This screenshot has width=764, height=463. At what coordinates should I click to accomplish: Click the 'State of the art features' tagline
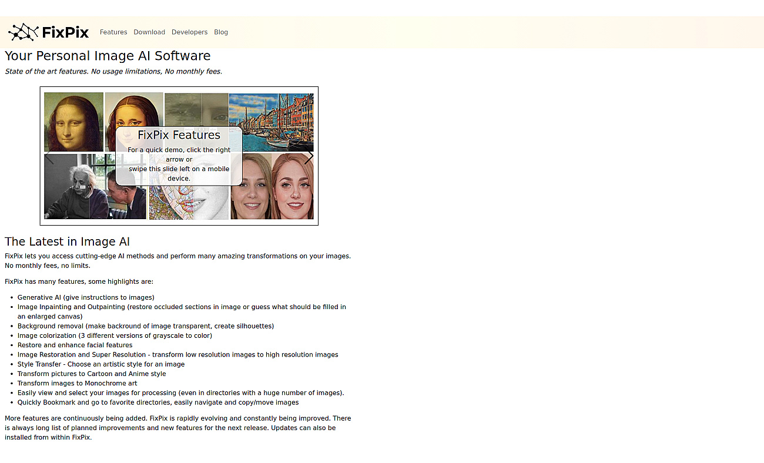(x=113, y=72)
